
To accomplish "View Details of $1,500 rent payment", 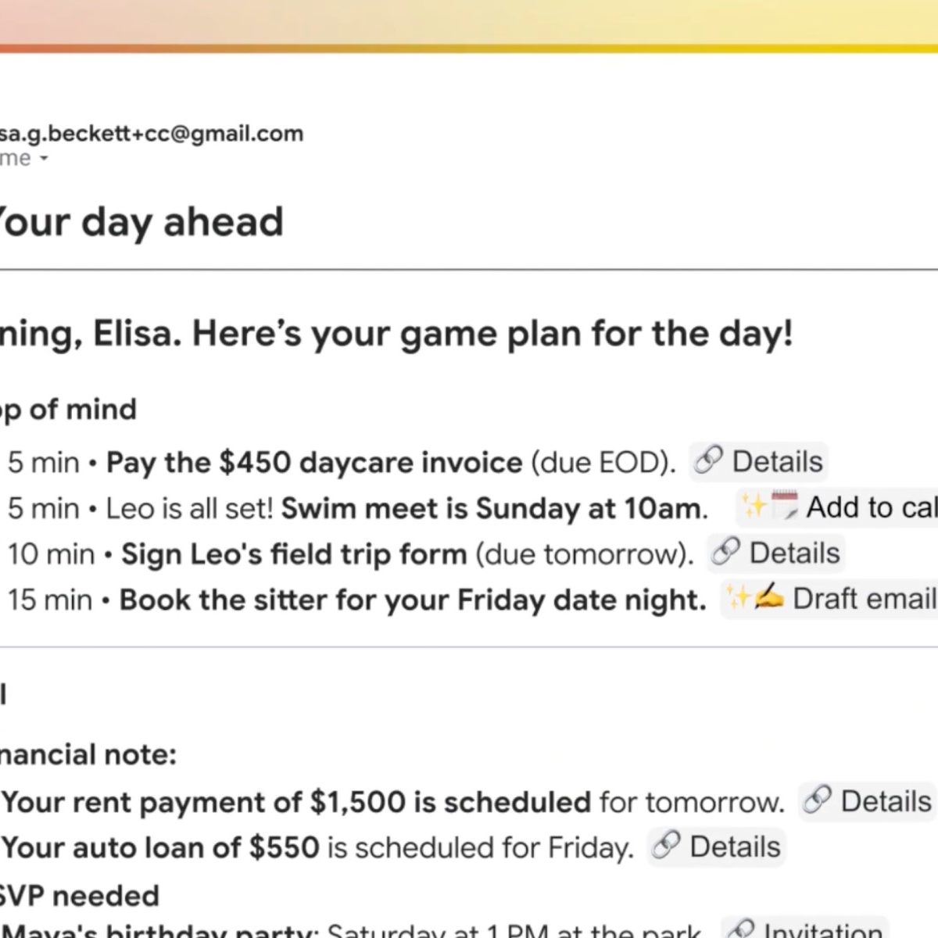I will click(886, 801).
